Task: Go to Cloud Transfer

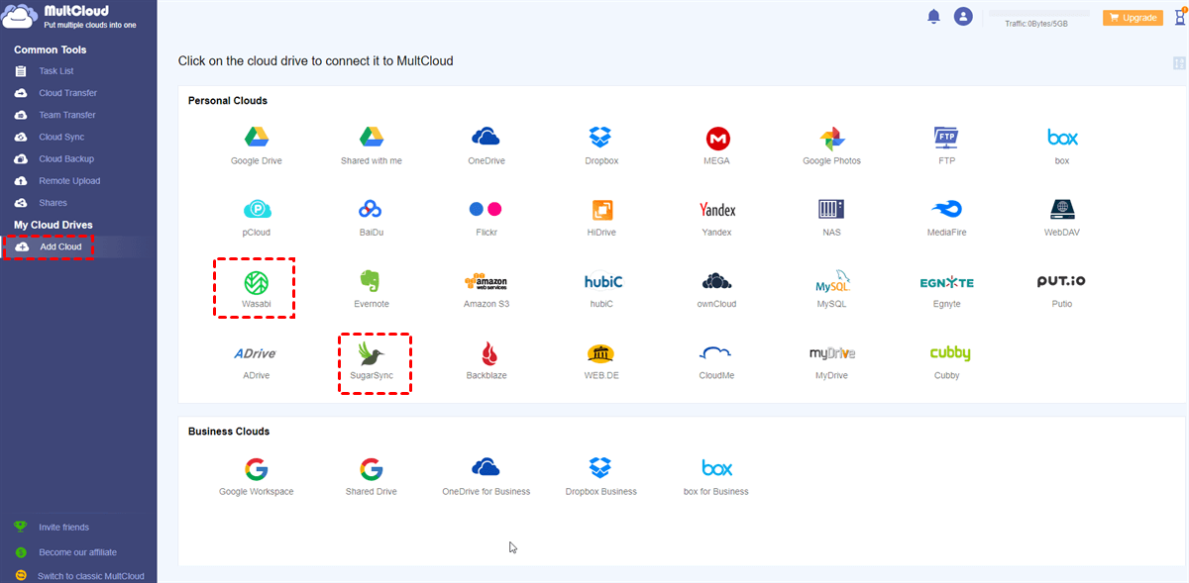Action: point(67,93)
